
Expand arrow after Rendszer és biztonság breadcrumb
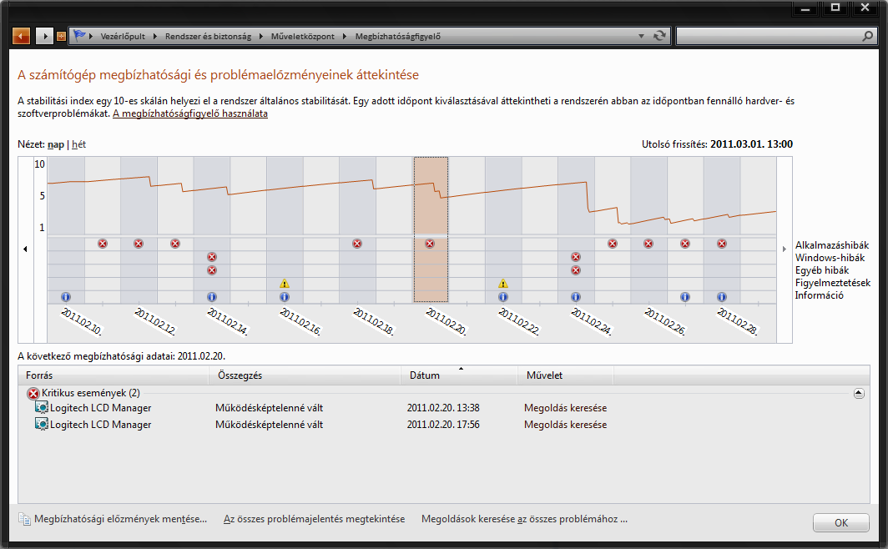click(x=261, y=36)
